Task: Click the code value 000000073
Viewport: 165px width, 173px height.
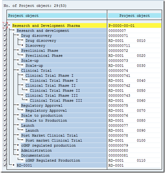Action: pyautogui.click(x=118, y=61)
